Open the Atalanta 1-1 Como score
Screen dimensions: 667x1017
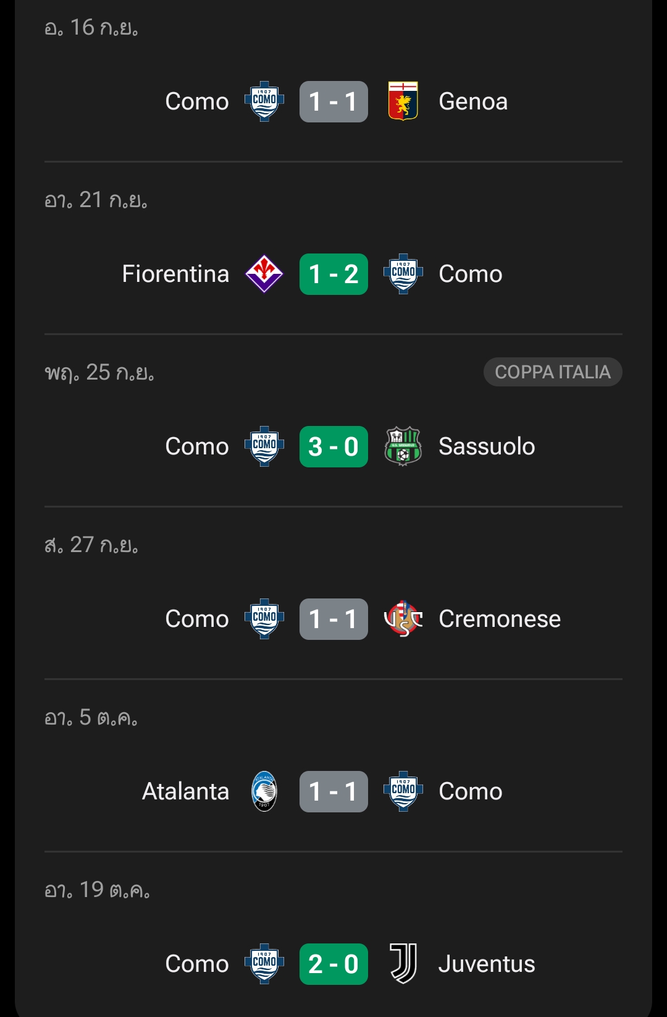click(333, 791)
